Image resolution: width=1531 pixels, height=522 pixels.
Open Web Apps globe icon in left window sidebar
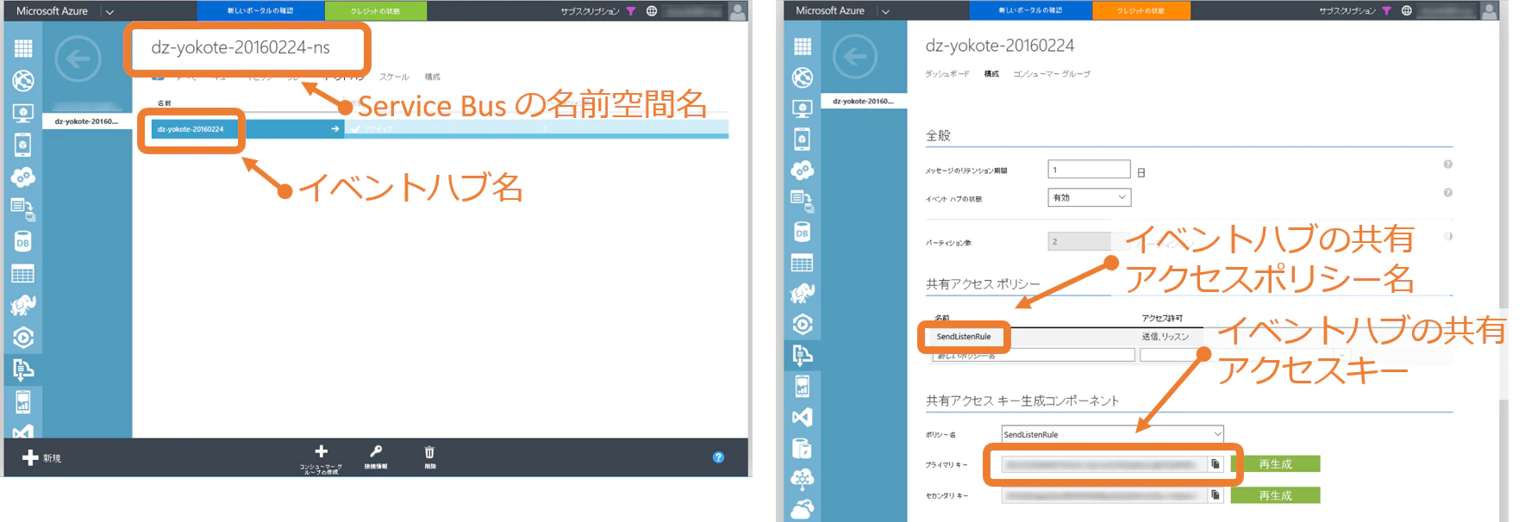[23, 81]
